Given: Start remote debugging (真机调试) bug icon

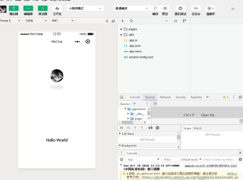Looking at the screenshot, I should pos(180,8).
